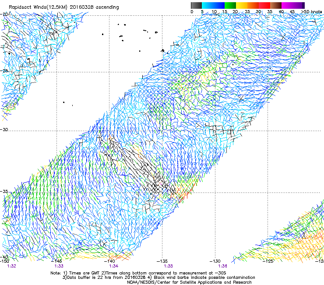
Task: Click the '10' legend scale label
Action: tap(214, 12)
